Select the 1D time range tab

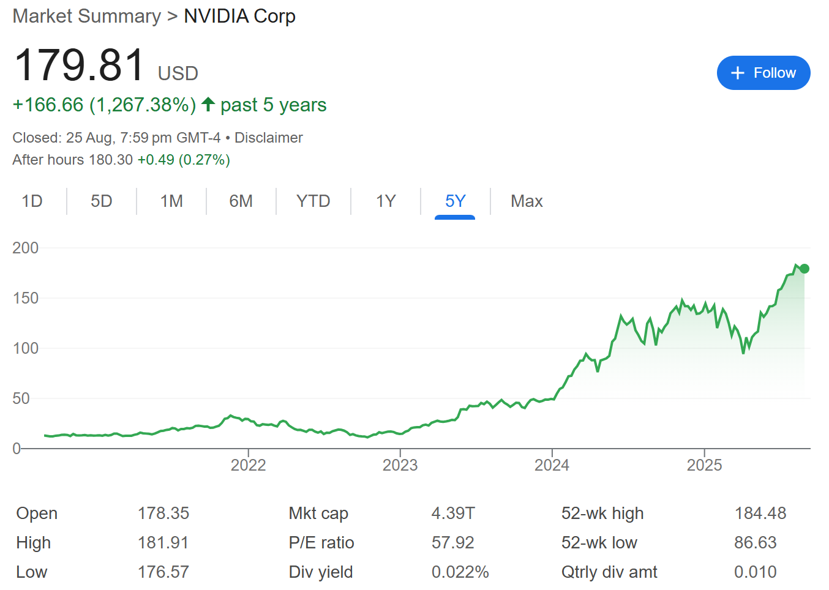coord(32,201)
